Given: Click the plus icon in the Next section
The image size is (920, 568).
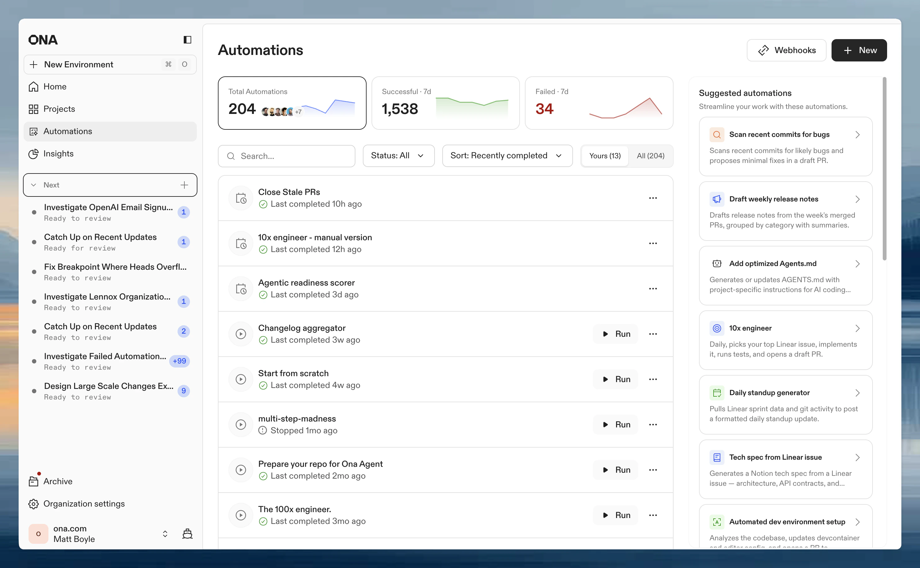Looking at the screenshot, I should click(184, 185).
